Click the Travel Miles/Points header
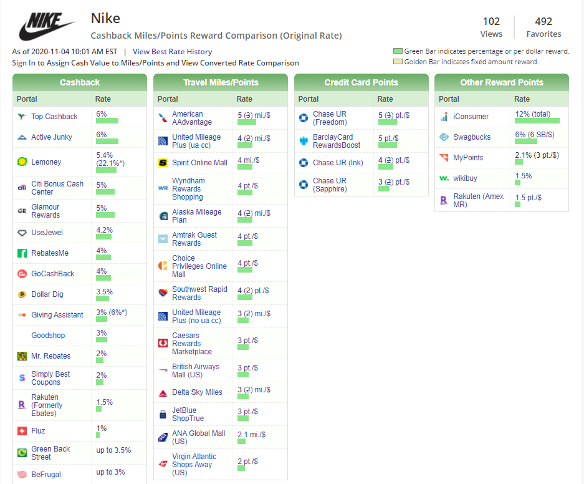 221,82
